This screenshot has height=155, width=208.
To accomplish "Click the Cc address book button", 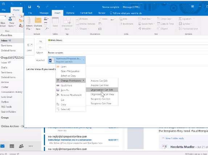I will [x=41, y=47].
